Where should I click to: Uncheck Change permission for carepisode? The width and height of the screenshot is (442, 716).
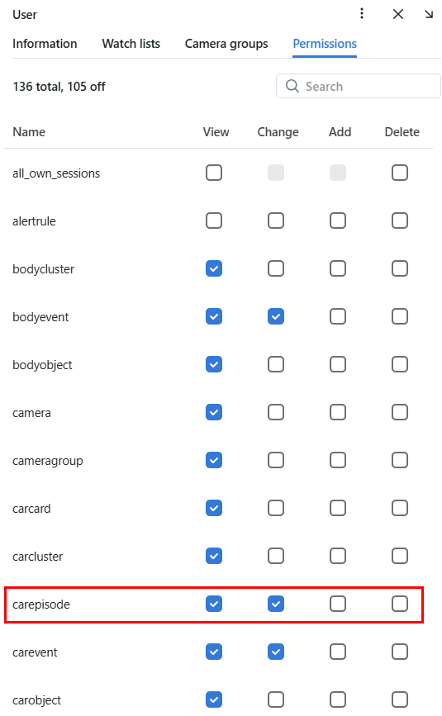pyautogui.click(x=276, y=605)
